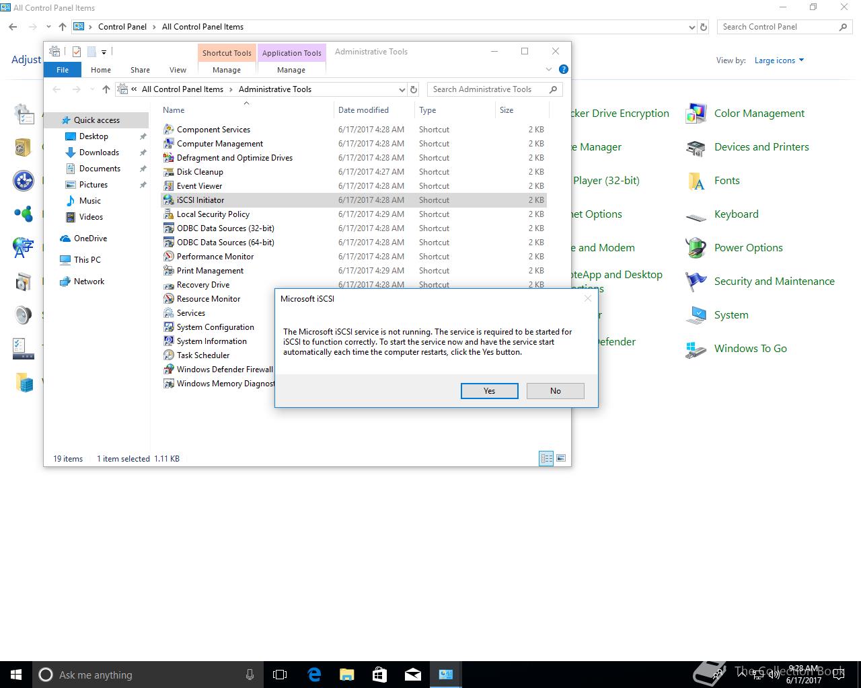
Task: Click Yes in the Microsoft iSCSI dialog
Action: pos(489,391)
